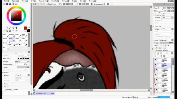Choose the lasso selection tool
The image size is (177, 99).
[x=7, y=28]
